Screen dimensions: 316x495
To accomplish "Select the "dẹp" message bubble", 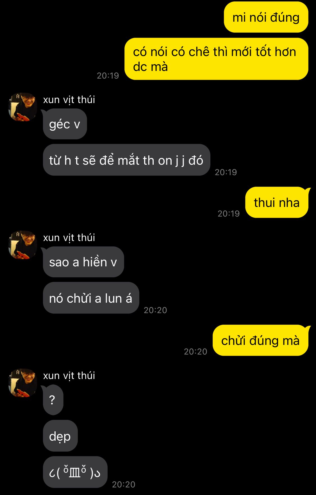I will pyautogui.click(x=60, y=436).
